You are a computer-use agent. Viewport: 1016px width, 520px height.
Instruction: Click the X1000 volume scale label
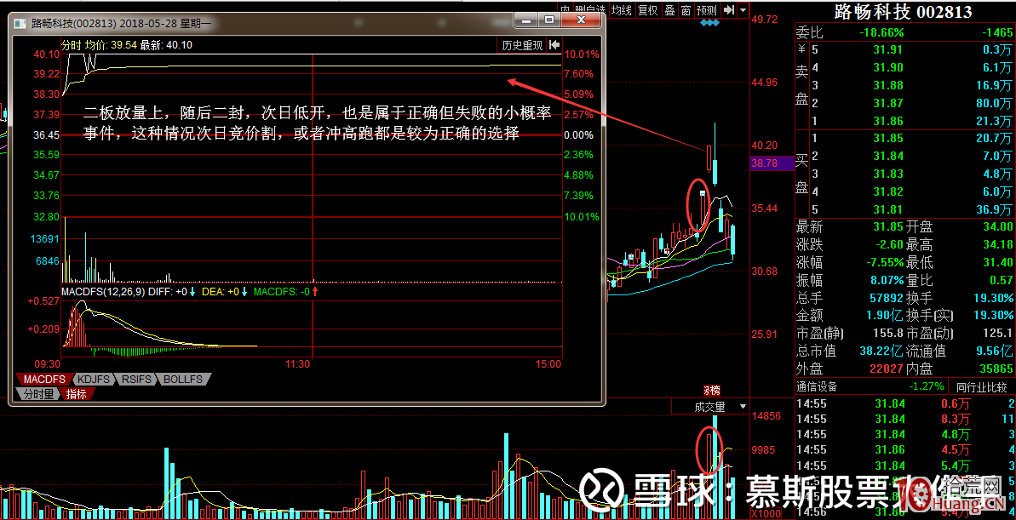click(x=764, y=513)
